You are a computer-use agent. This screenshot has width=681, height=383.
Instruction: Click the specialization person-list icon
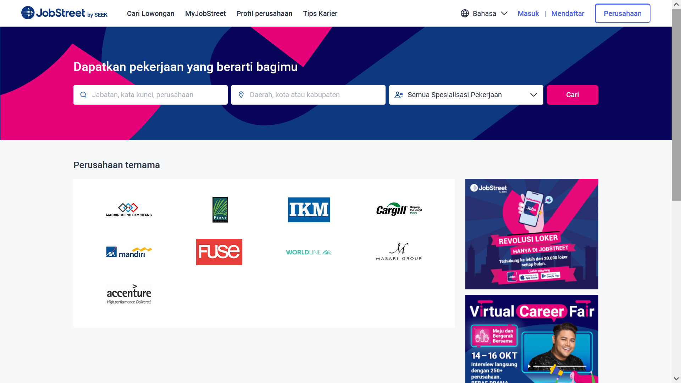(399, 95)
